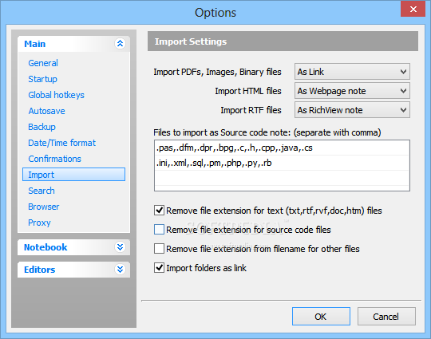Collapse the Main section chevron icon
The height and width of the screenshot is (339, 431).
click(120, 43)
